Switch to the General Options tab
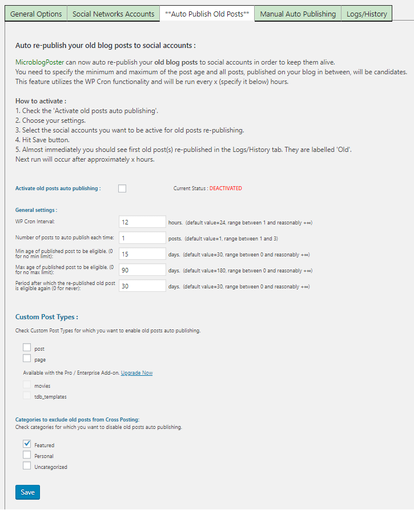This screenshot has height=510, width=414. click(35, 14)
